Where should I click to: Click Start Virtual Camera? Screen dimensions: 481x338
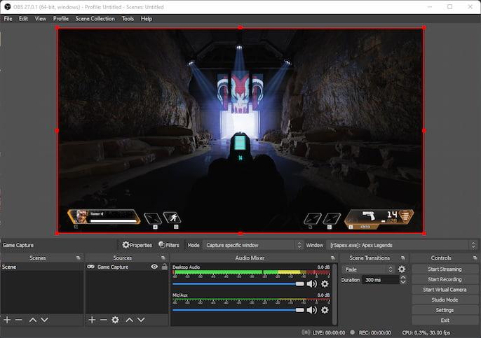click(445, 290)
